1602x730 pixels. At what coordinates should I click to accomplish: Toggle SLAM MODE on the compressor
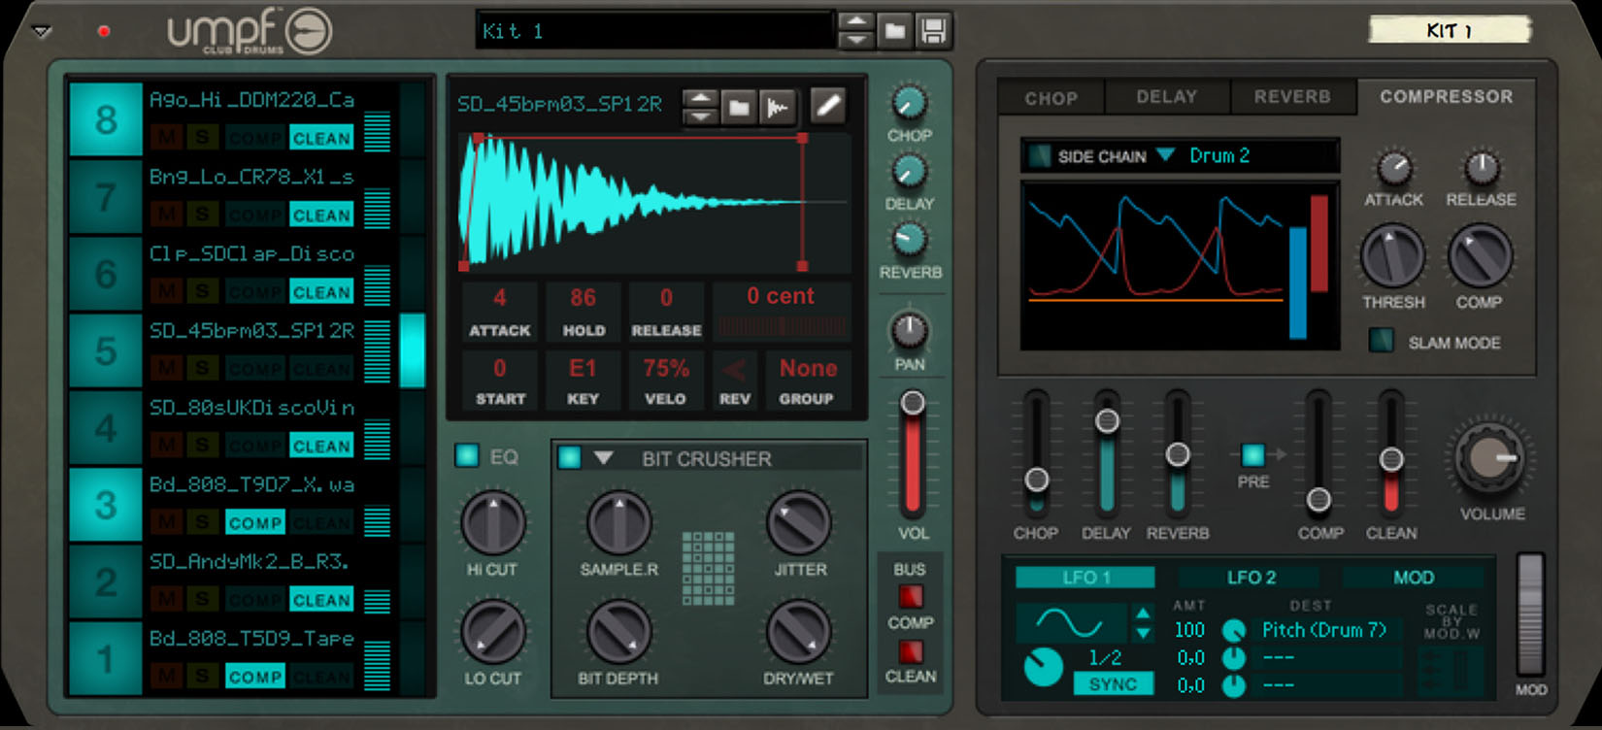(1380, 341)
